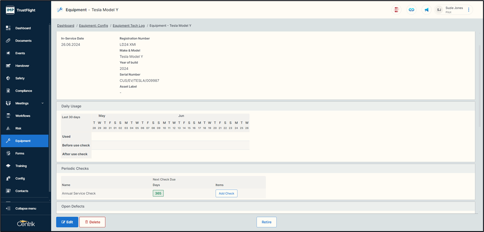Click the red Delete button
Viewport: 484px width, 232px height.
(92, 222)
